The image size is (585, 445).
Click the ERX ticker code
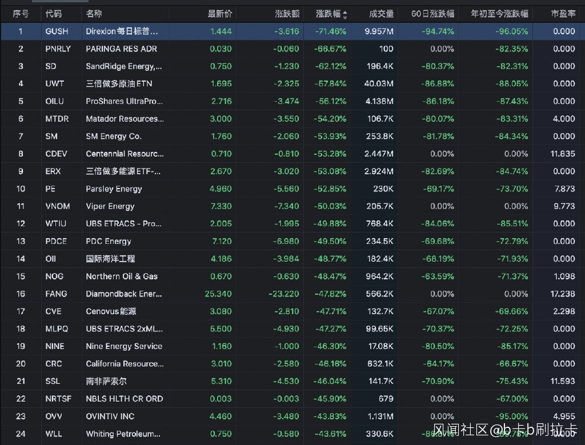pos(53,171)
